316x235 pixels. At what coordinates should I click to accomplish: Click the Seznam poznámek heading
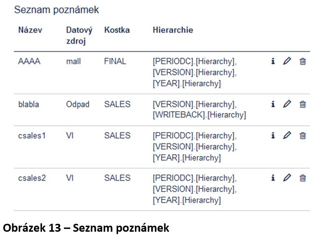(56, 10)
